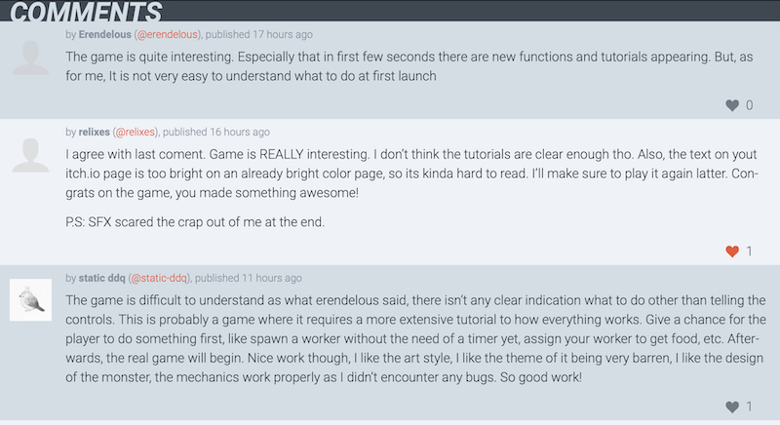
Task: Click the 'published 17 hours ago' timestamp
Action: [258, 34]
